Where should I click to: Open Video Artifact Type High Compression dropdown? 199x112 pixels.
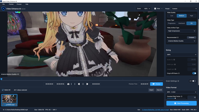[x=182, y=31]
